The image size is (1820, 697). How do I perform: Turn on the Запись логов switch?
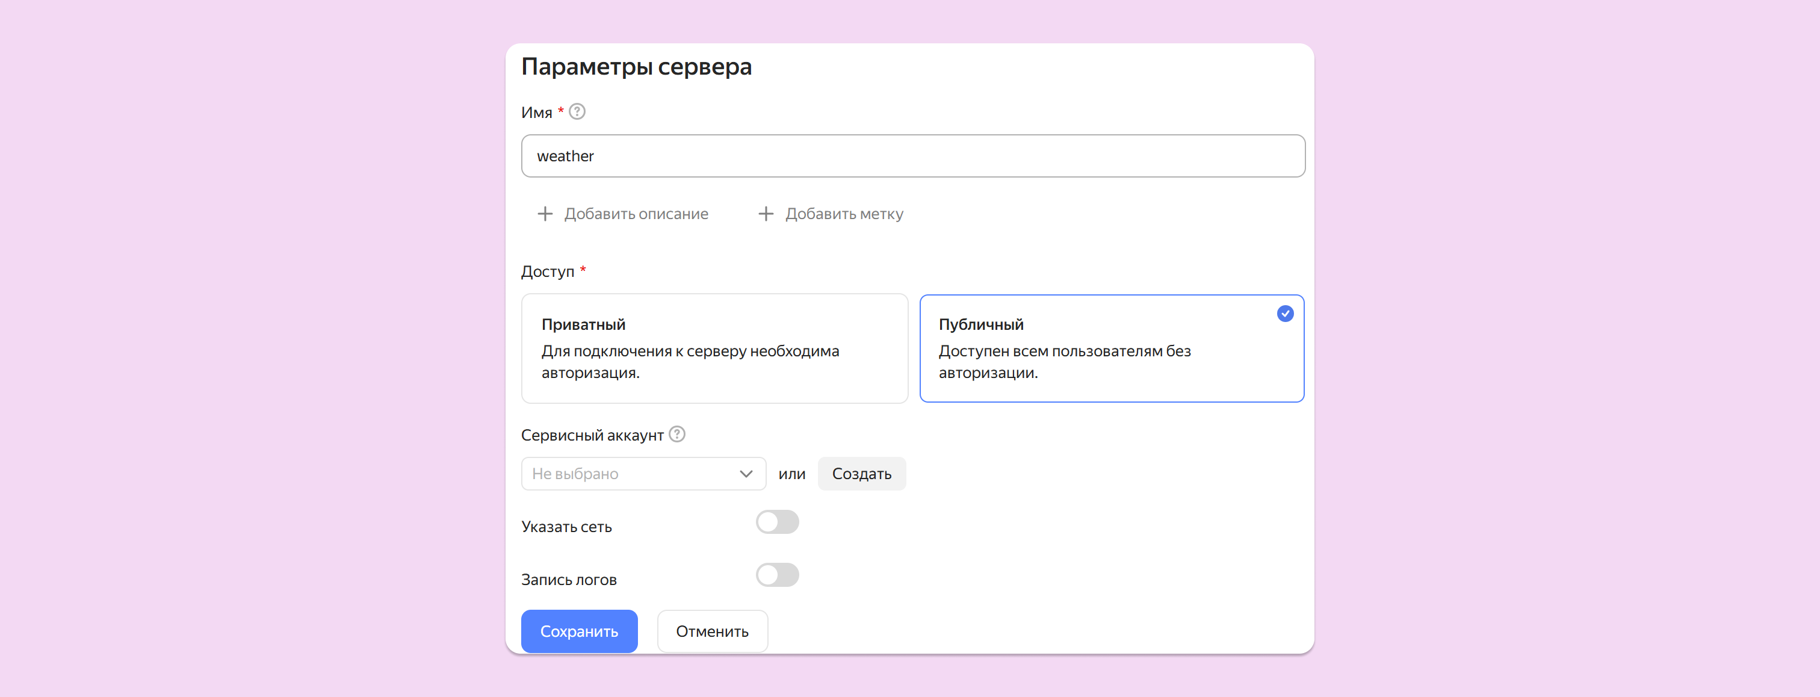coord(777,575)
